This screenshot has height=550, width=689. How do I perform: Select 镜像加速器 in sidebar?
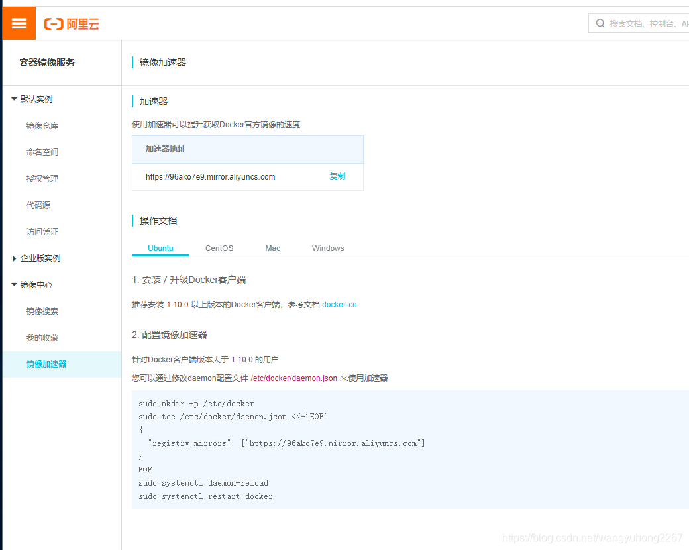pyautogui.click(x=62, y=364)
